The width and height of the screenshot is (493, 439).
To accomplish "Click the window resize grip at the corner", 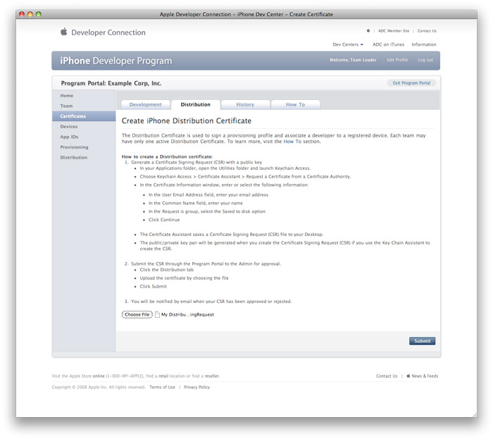I will (x=474, y=415).
